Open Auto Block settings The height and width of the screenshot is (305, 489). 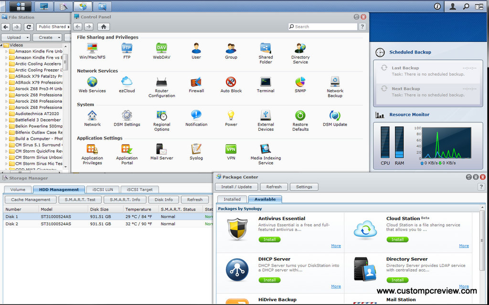click(x=231, y=84)
